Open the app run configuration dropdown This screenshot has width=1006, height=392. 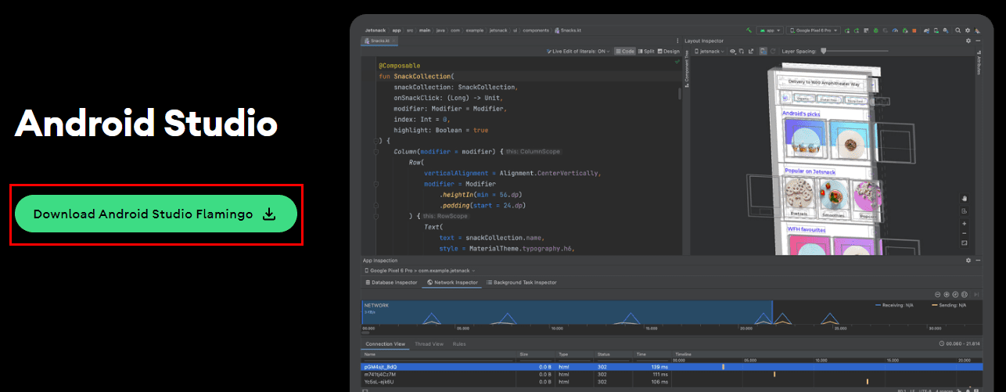pyautogui.click(x=770, y=31)
